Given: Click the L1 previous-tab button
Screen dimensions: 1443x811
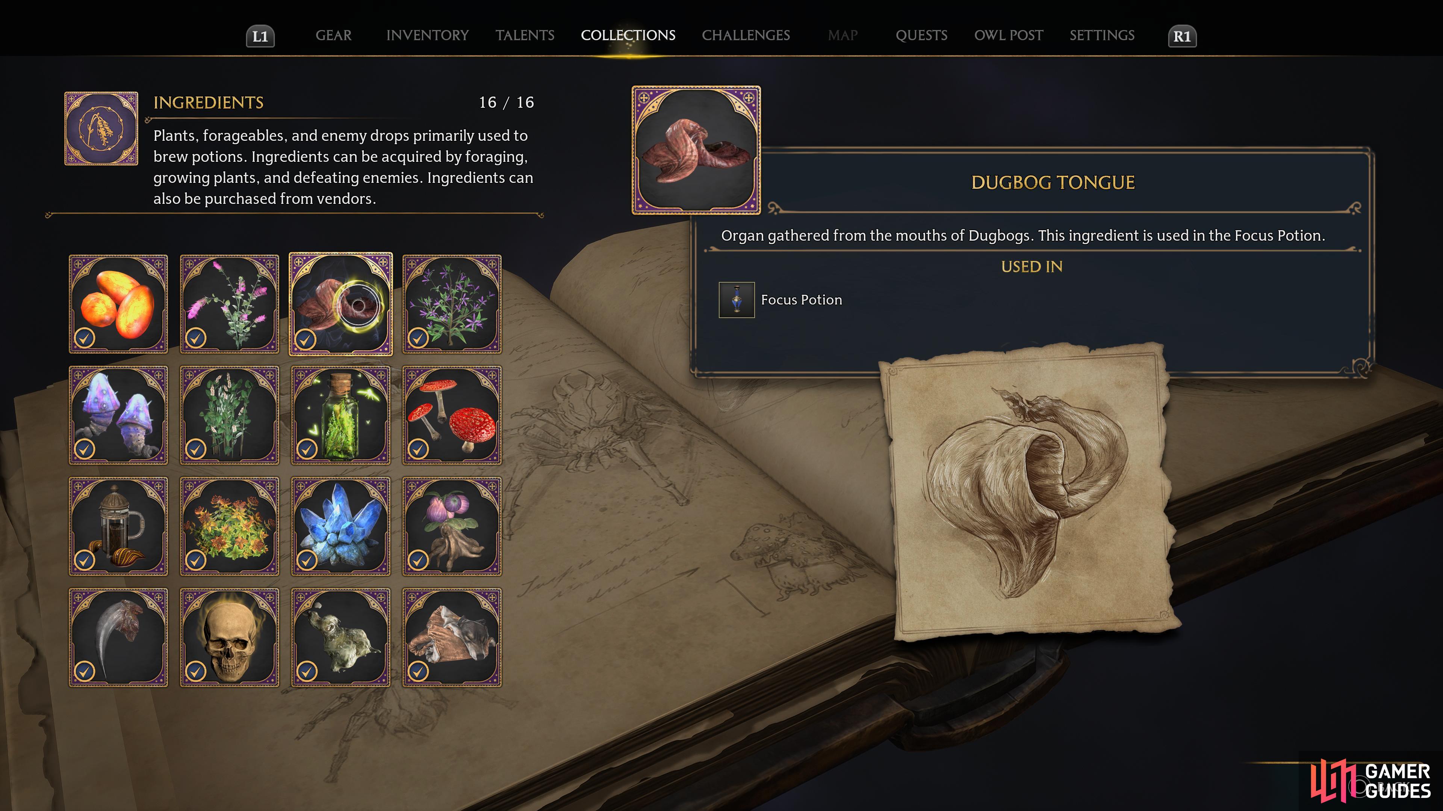Looking at the screenshot, I should (260, 36).
